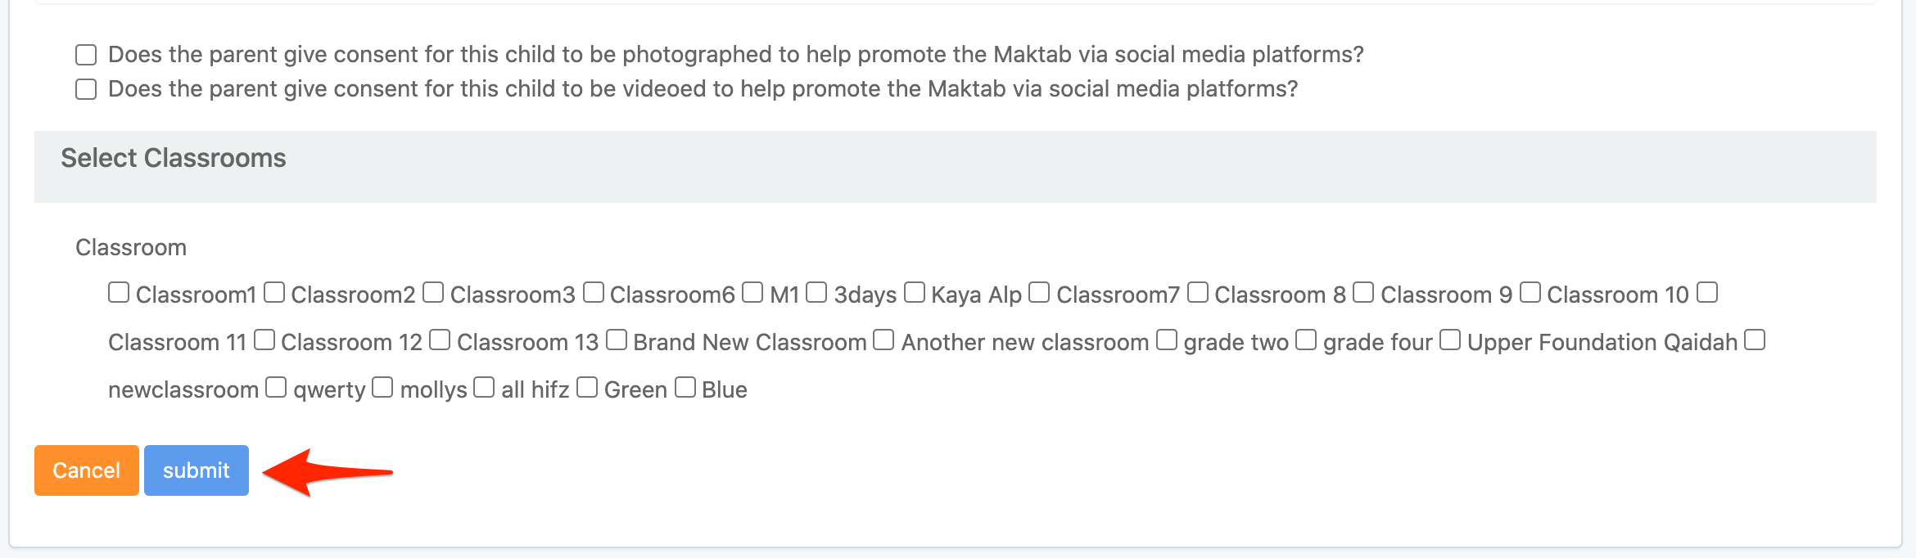Tick the videoed consent checkbox
Screen dimensions: 1916x558
pos(86,89)
